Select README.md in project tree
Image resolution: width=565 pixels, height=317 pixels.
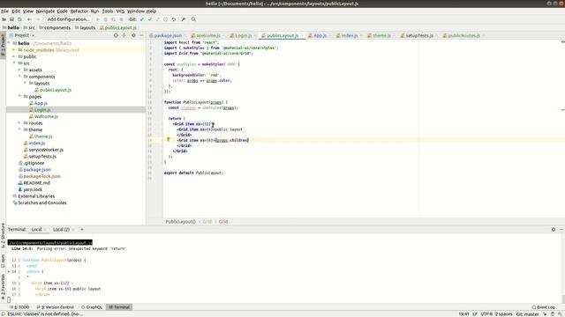point(36,183)
